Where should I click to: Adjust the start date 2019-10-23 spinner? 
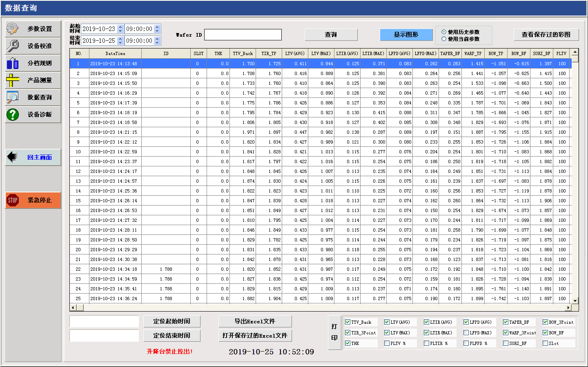coord(120,29)
